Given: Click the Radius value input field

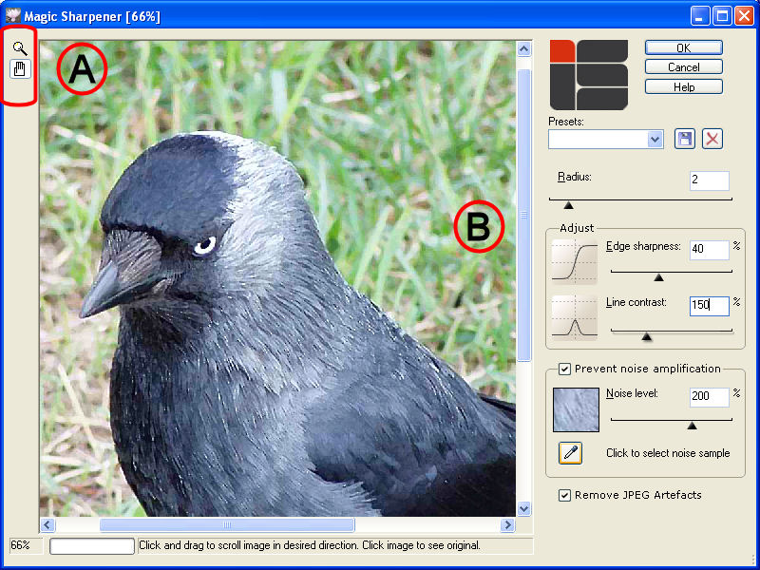Looking at the screenshot, I should pos(709,180).
